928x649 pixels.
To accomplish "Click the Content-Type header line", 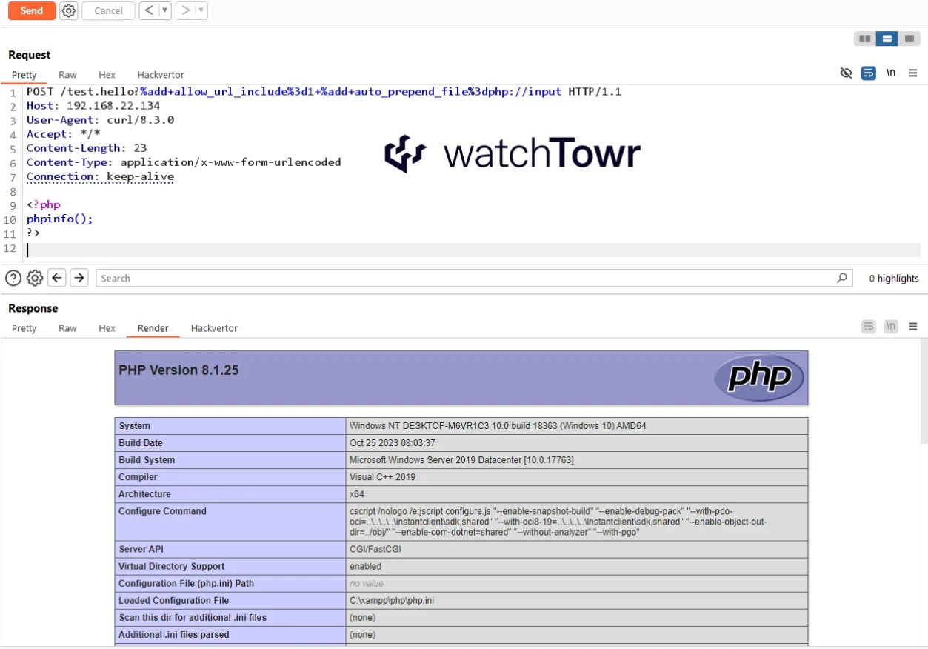I will (184, 162).
